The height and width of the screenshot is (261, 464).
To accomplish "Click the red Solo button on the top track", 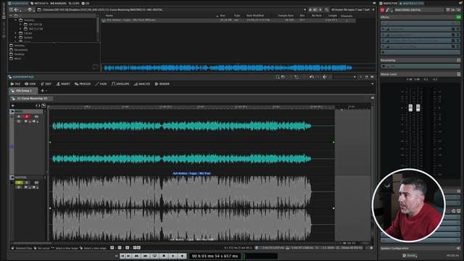I will [x=27, y=117].
